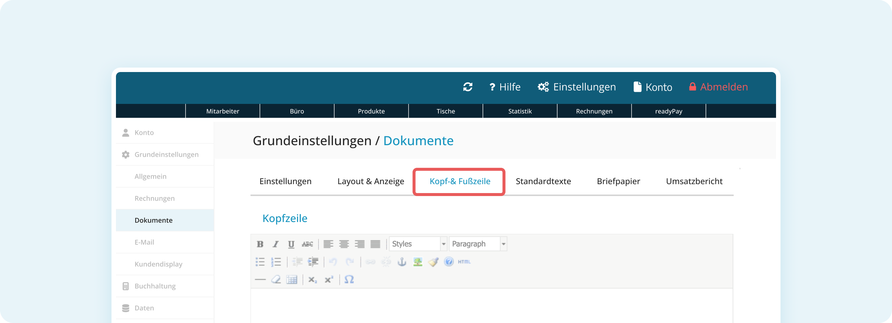Open the Briefpapier tab
This screenshot has height=323, width=892.
pos(618,181)
